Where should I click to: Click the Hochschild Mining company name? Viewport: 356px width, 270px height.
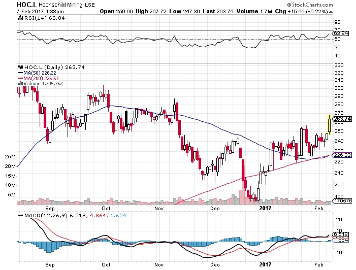click(61, 5)
